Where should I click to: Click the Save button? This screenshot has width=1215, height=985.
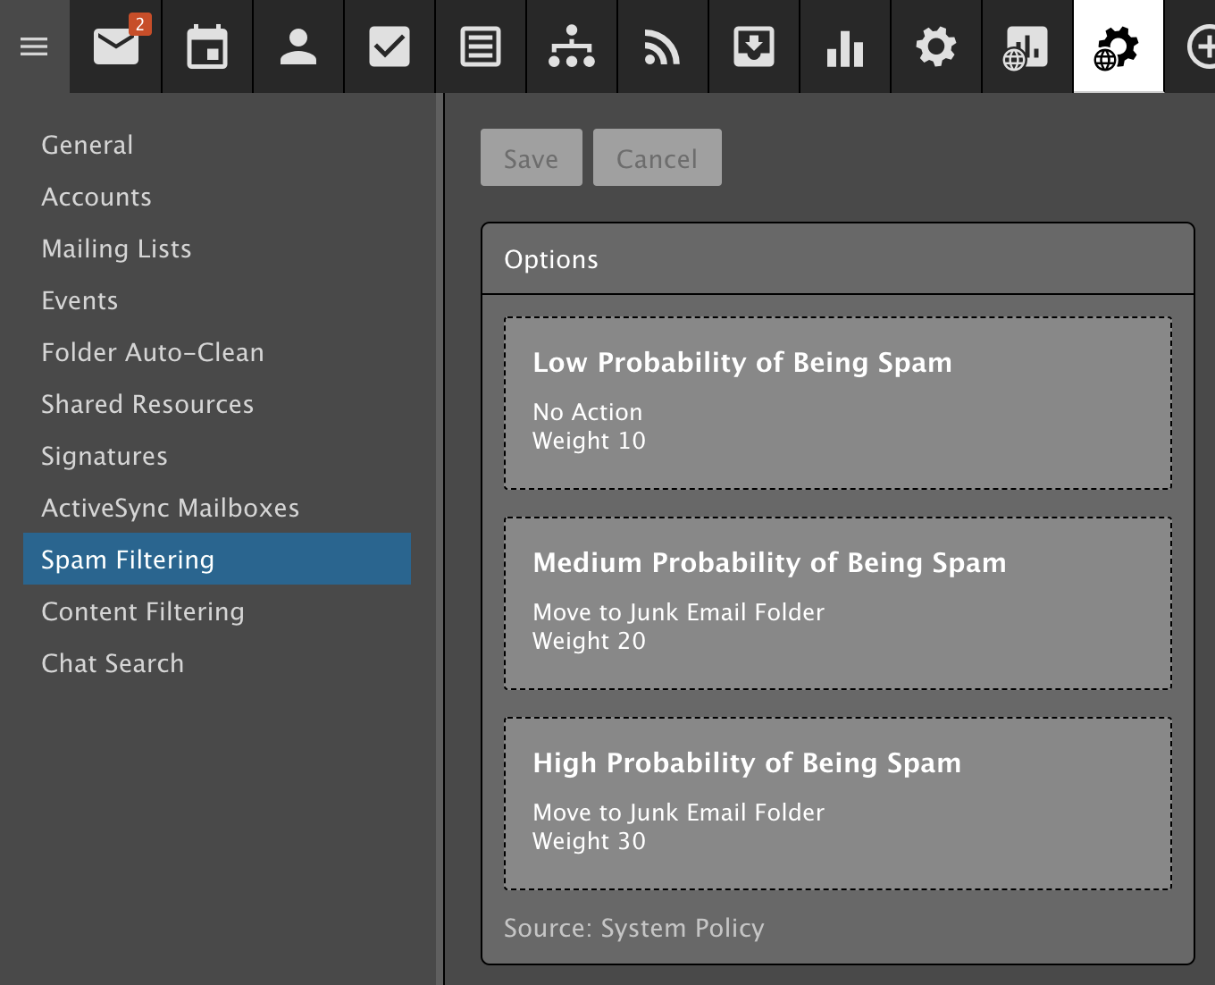coord(531,158)
